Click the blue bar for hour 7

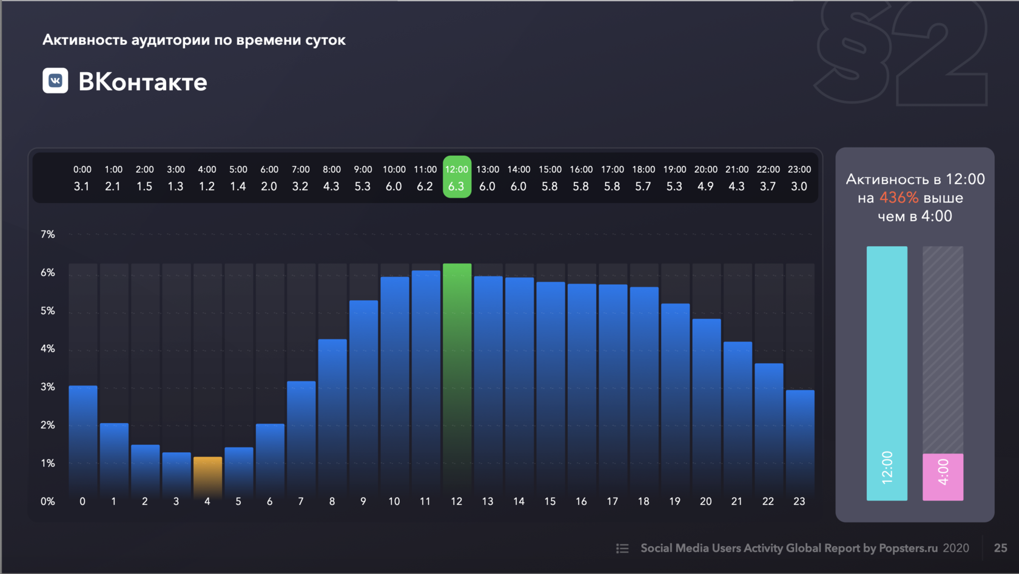point(301,440)
